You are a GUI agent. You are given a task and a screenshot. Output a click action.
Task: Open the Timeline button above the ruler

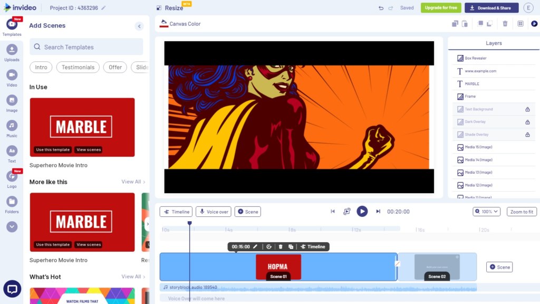pos(176,212)
